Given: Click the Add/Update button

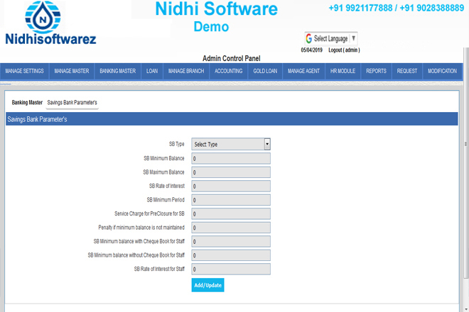Looking at the screenshot, I should (208, 285).
